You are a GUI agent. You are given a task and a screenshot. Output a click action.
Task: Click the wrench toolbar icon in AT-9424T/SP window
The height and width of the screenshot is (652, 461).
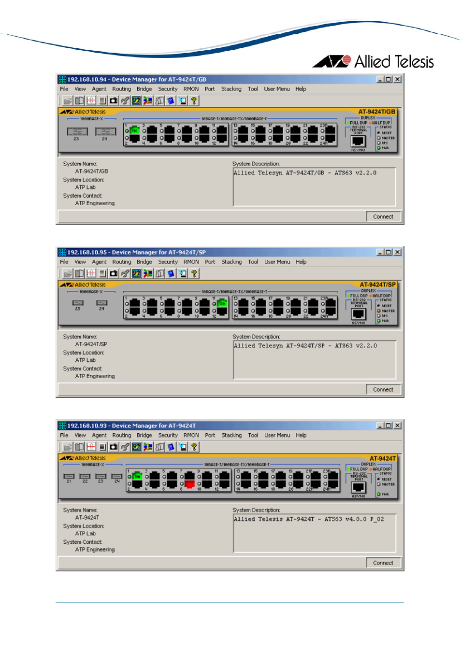point(125,274)
